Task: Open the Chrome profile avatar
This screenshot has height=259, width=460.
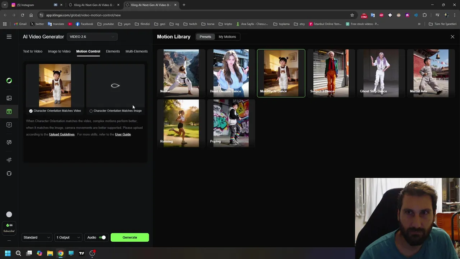Action: 446,15
